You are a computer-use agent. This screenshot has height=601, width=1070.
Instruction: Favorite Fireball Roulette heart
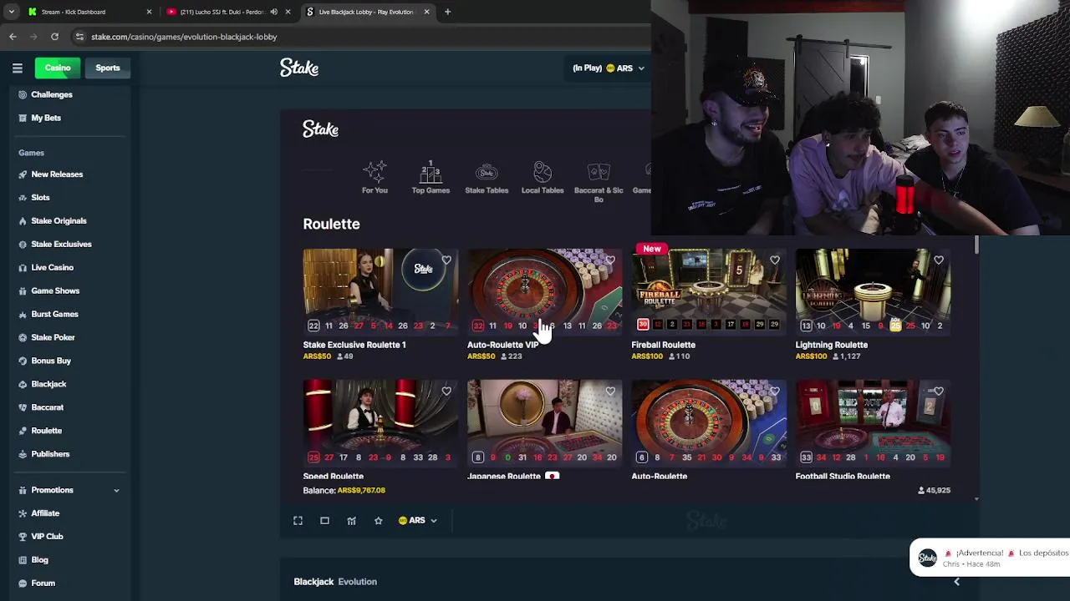(x=774, y=260)
